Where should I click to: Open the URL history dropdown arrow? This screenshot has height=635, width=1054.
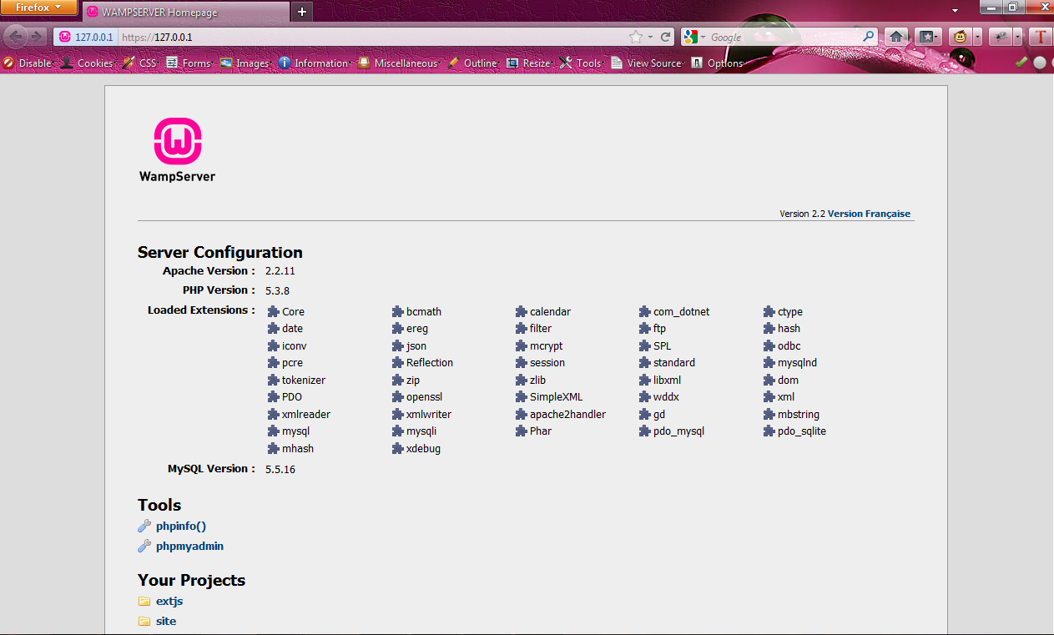[x=652, y=37]
